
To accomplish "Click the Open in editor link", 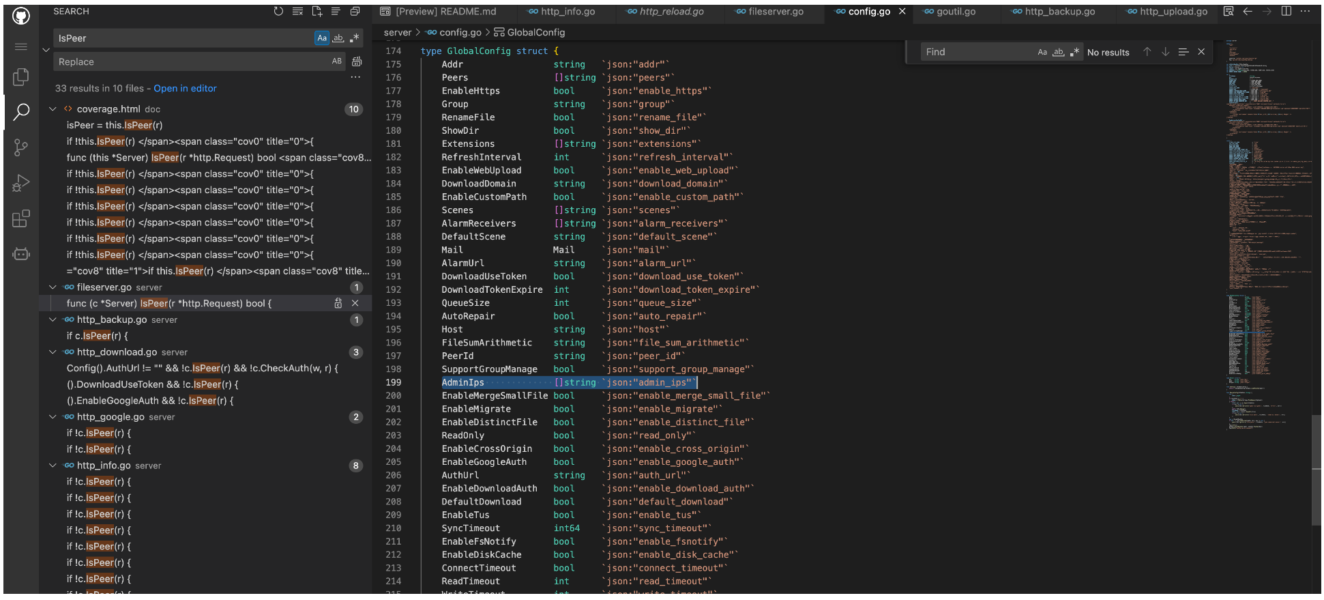I will pos(185,89).
